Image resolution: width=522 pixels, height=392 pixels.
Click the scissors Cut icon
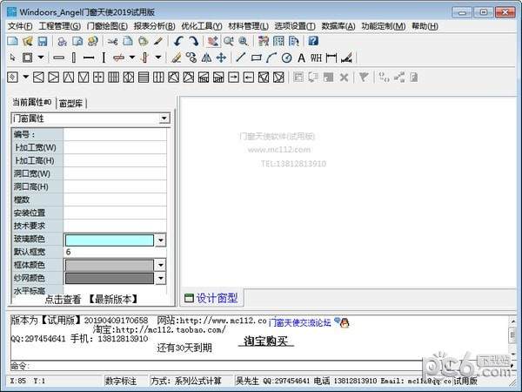(x=112, y=41)
